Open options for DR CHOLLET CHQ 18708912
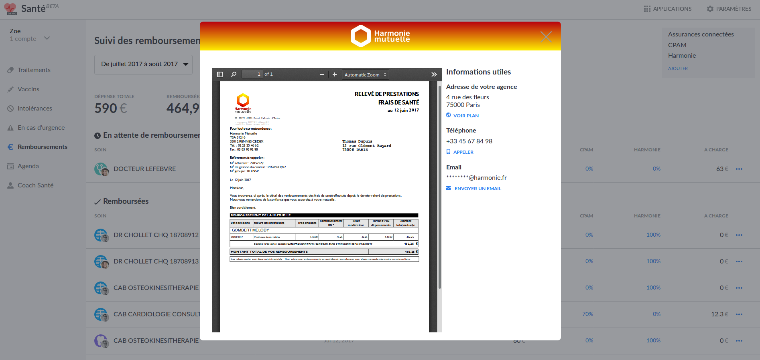 pyautogui.click(x=739, y=235)
